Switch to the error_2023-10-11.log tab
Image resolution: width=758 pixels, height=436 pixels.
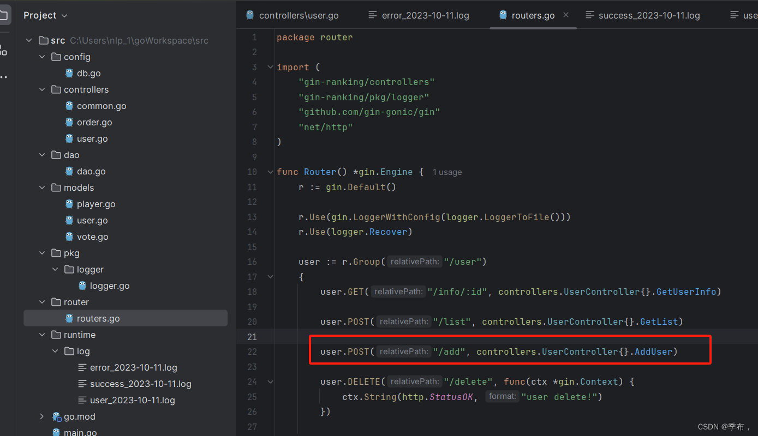tap(419, 15)
